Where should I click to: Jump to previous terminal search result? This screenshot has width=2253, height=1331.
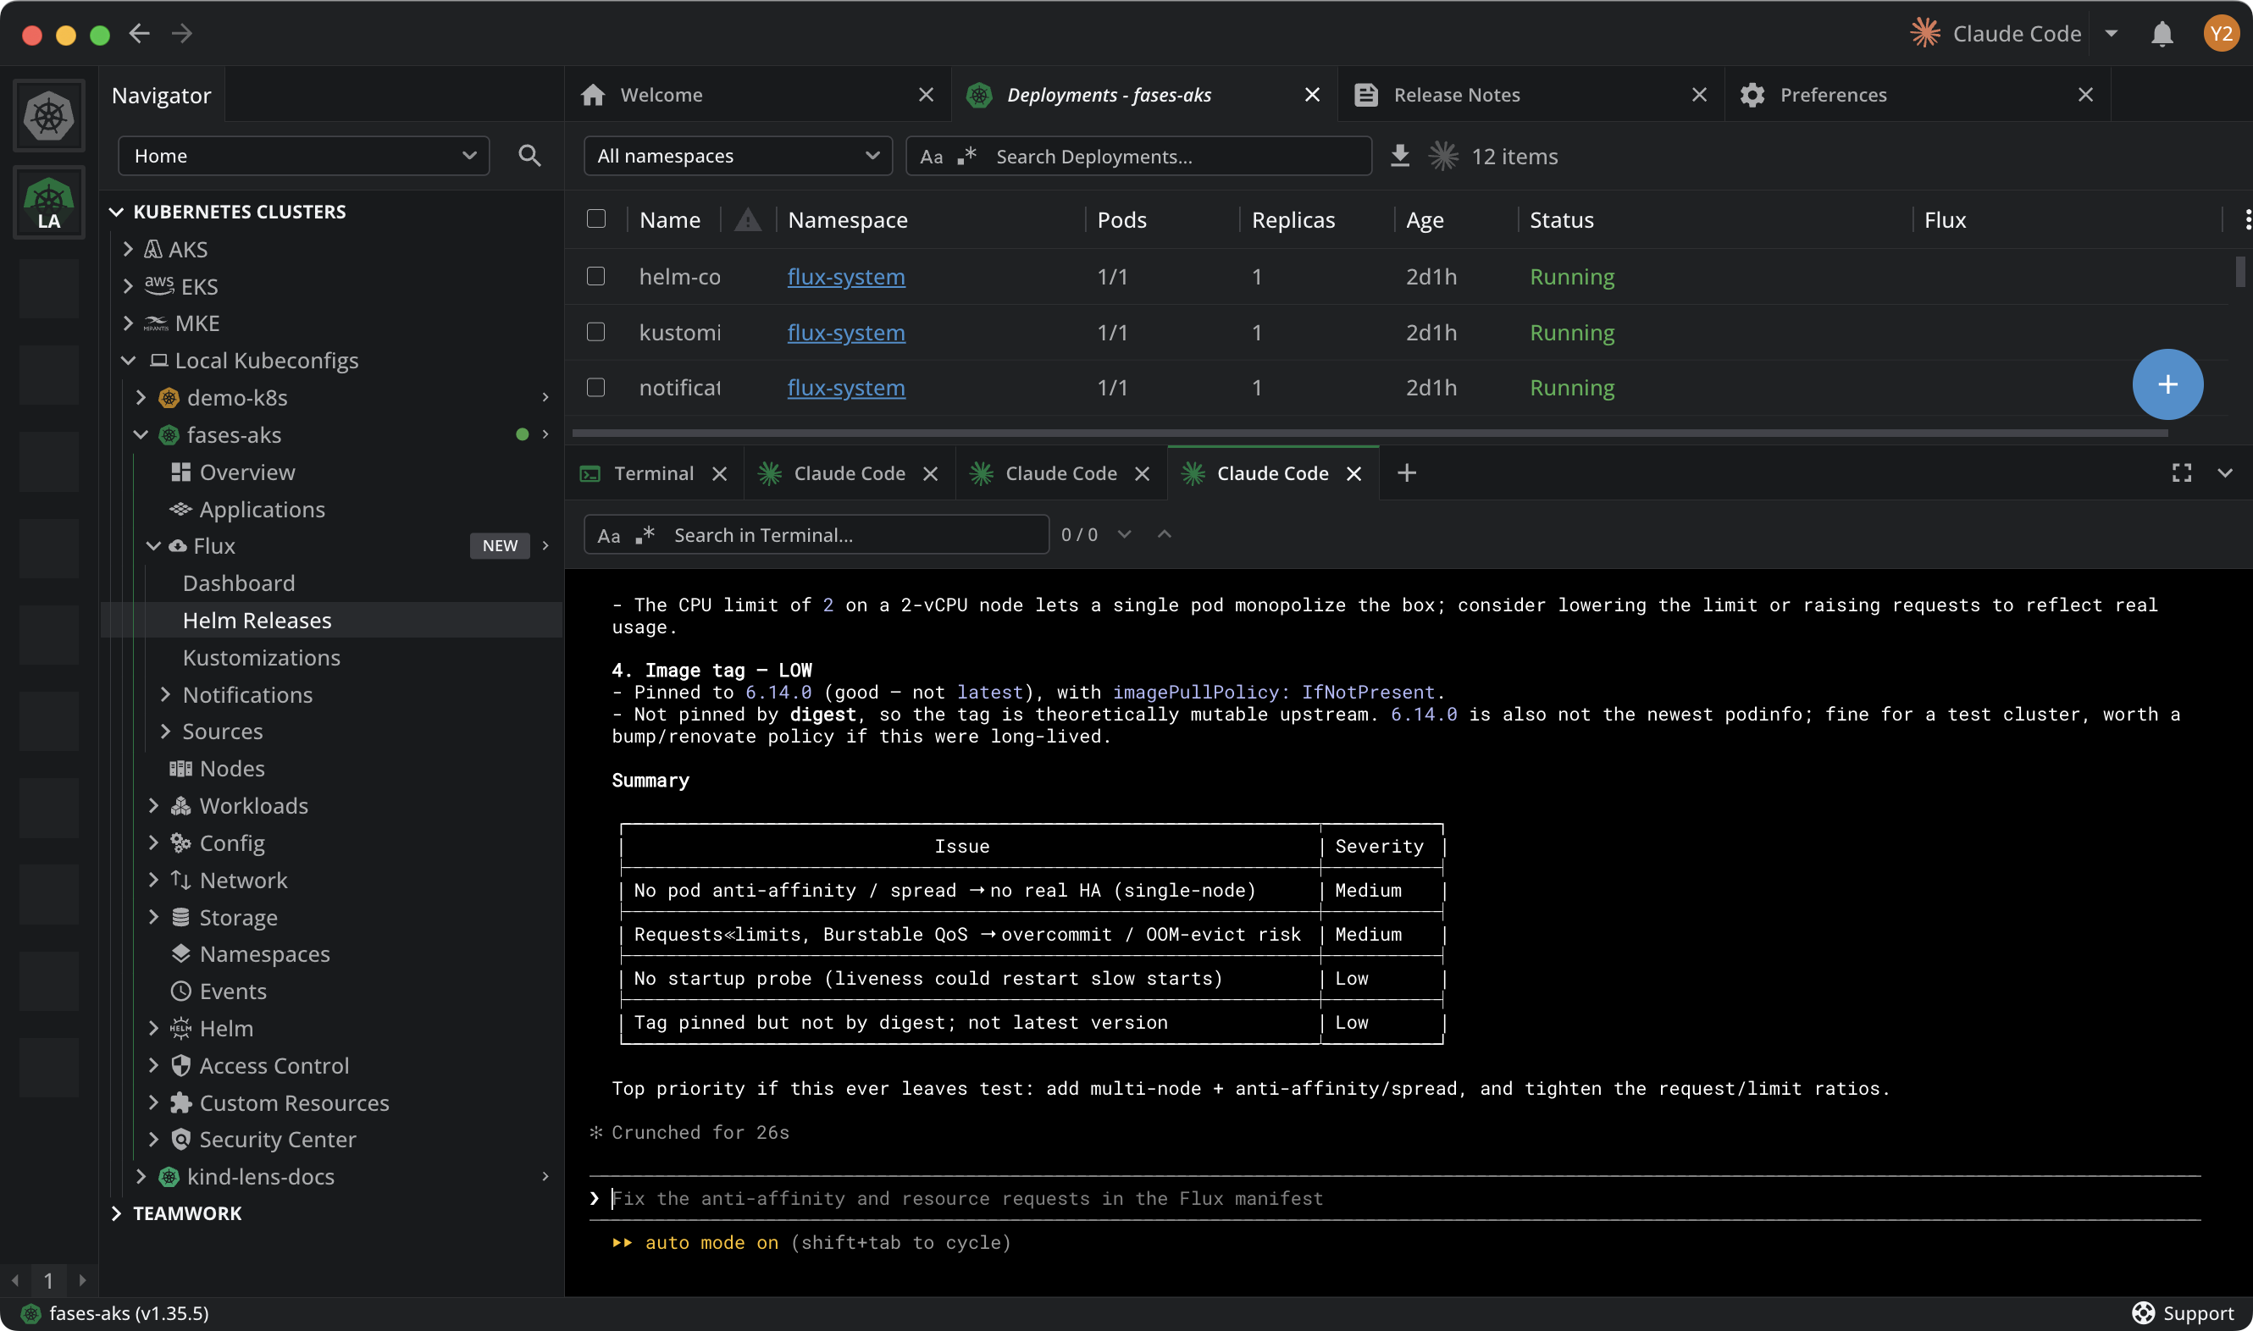[1164, 534]
